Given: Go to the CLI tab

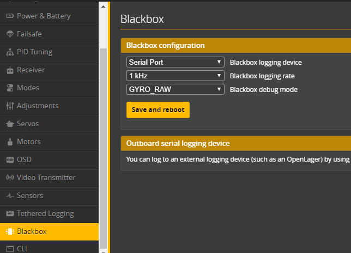Looking at the screenshot, I should point(22,249).
